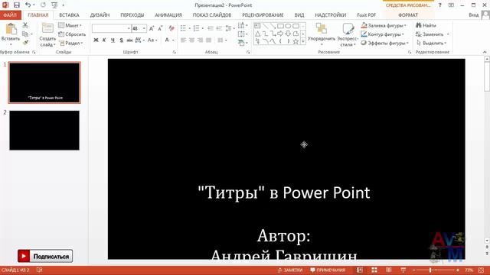The width and height of the screenshot is (490, 275).
Task: Toggle Bold (Ж) formatting
Action: tap(96, 40)
